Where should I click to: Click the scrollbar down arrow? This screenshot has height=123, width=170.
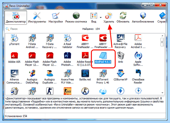[162, 93]
